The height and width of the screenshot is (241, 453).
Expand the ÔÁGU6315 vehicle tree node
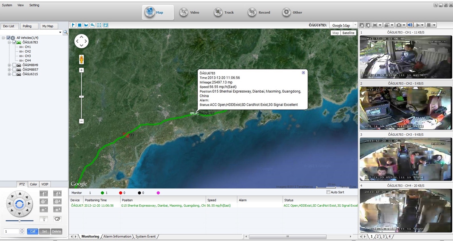click(9, 74)
